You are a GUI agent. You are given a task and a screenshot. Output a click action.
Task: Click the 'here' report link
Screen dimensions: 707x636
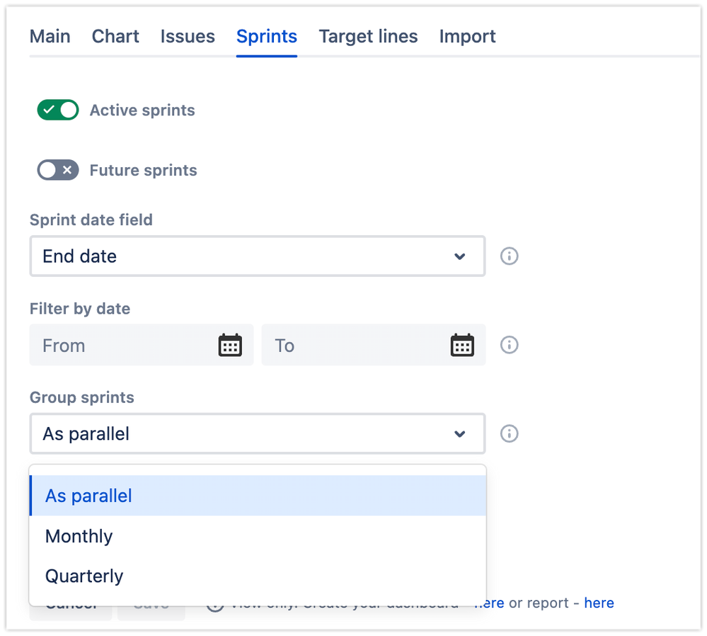click(x=599, y=603)
